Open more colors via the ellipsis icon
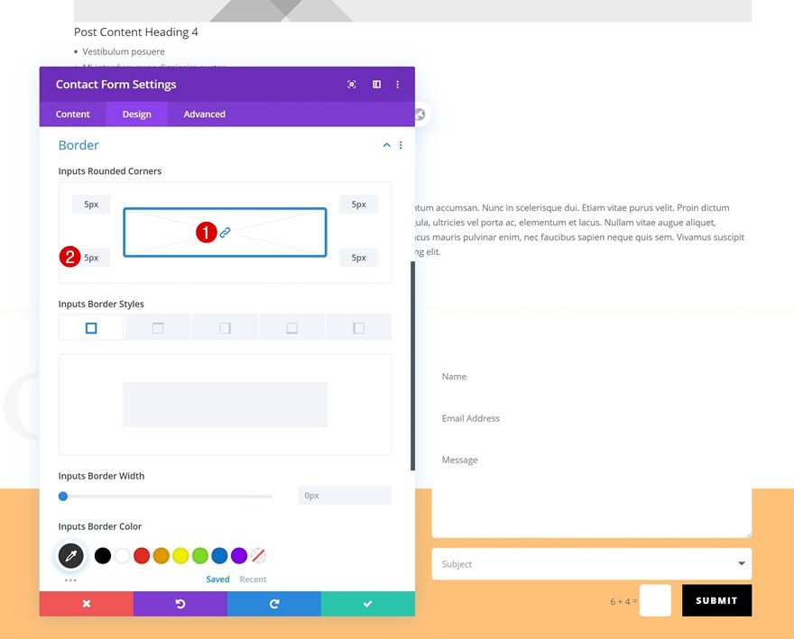Viewport: 794px width, 639px height. 70,580
